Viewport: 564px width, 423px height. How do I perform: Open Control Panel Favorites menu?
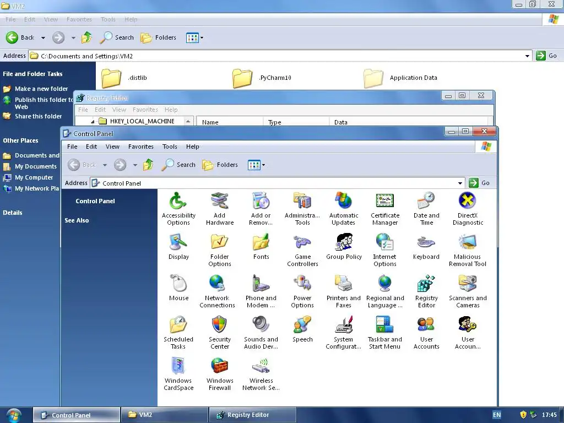coord(140,147)
